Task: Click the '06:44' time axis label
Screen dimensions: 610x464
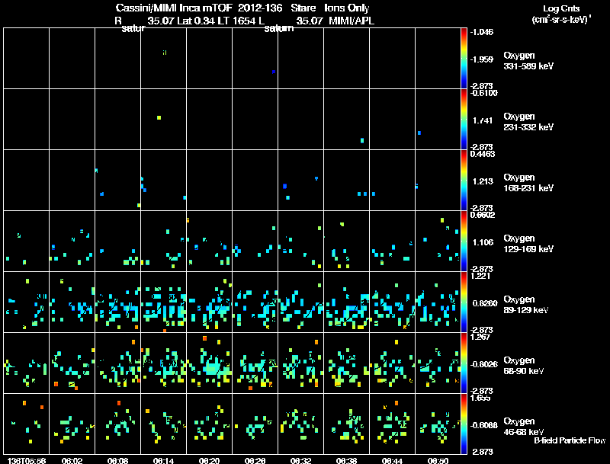Action: tap(392, 460)
